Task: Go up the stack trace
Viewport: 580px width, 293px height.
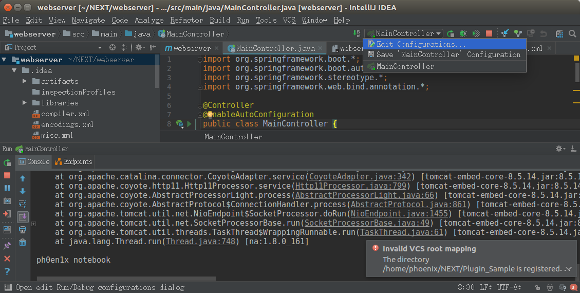Action: tap(23, 179)
